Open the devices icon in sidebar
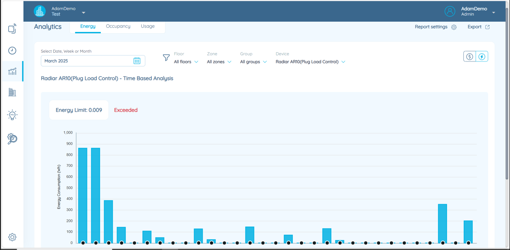The width and height of the screenshot is (510, 250). pos(12,29)
